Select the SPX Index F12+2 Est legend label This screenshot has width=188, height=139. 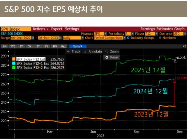pos(33,68)
